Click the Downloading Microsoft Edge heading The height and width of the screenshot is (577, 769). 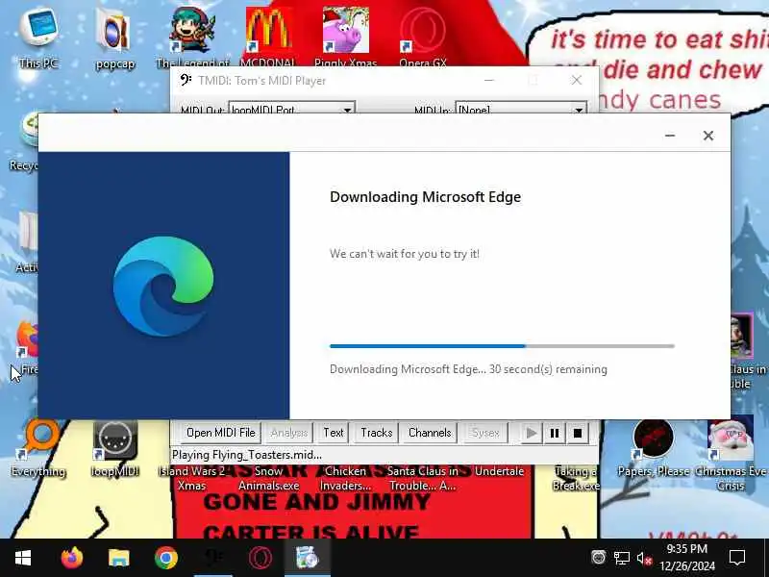(x=425, y=197)
